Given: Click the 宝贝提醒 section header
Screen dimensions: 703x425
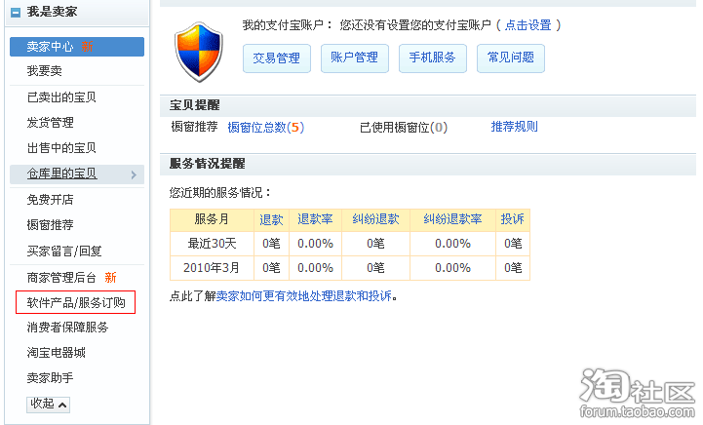Looking at the screenshot, I should (x=195, y=105).
